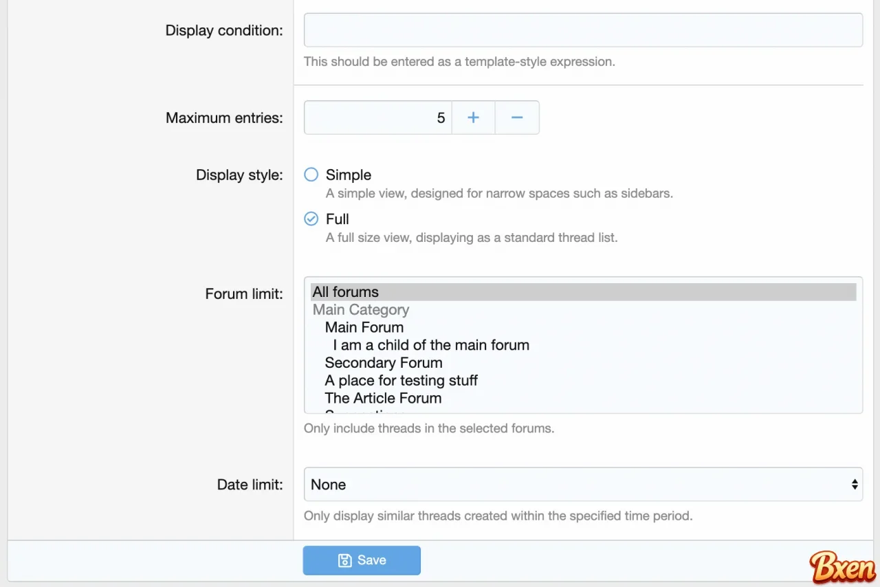Click the minus icon to decrease maximum entries

[517, 117]
